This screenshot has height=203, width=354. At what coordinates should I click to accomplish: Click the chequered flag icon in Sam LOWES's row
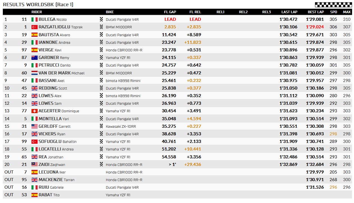coord(101,103)
